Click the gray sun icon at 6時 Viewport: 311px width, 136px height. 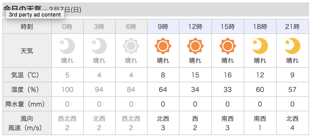pyautogui.click(x=131, y=46)
